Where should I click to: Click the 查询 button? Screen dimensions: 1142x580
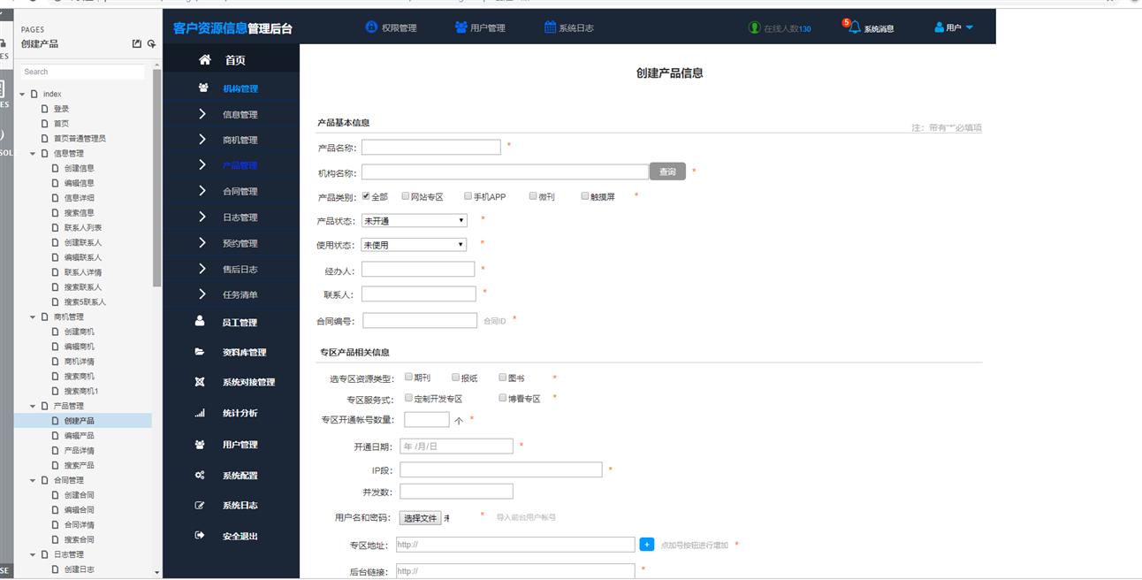tap(667, 172)
